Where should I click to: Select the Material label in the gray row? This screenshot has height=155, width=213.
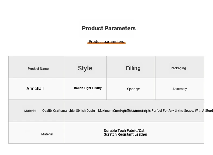[x=30, y=111]
